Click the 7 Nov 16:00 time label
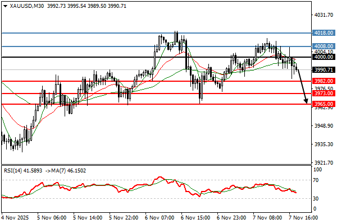Screen dimensions: 337x224 click(303, 216)
